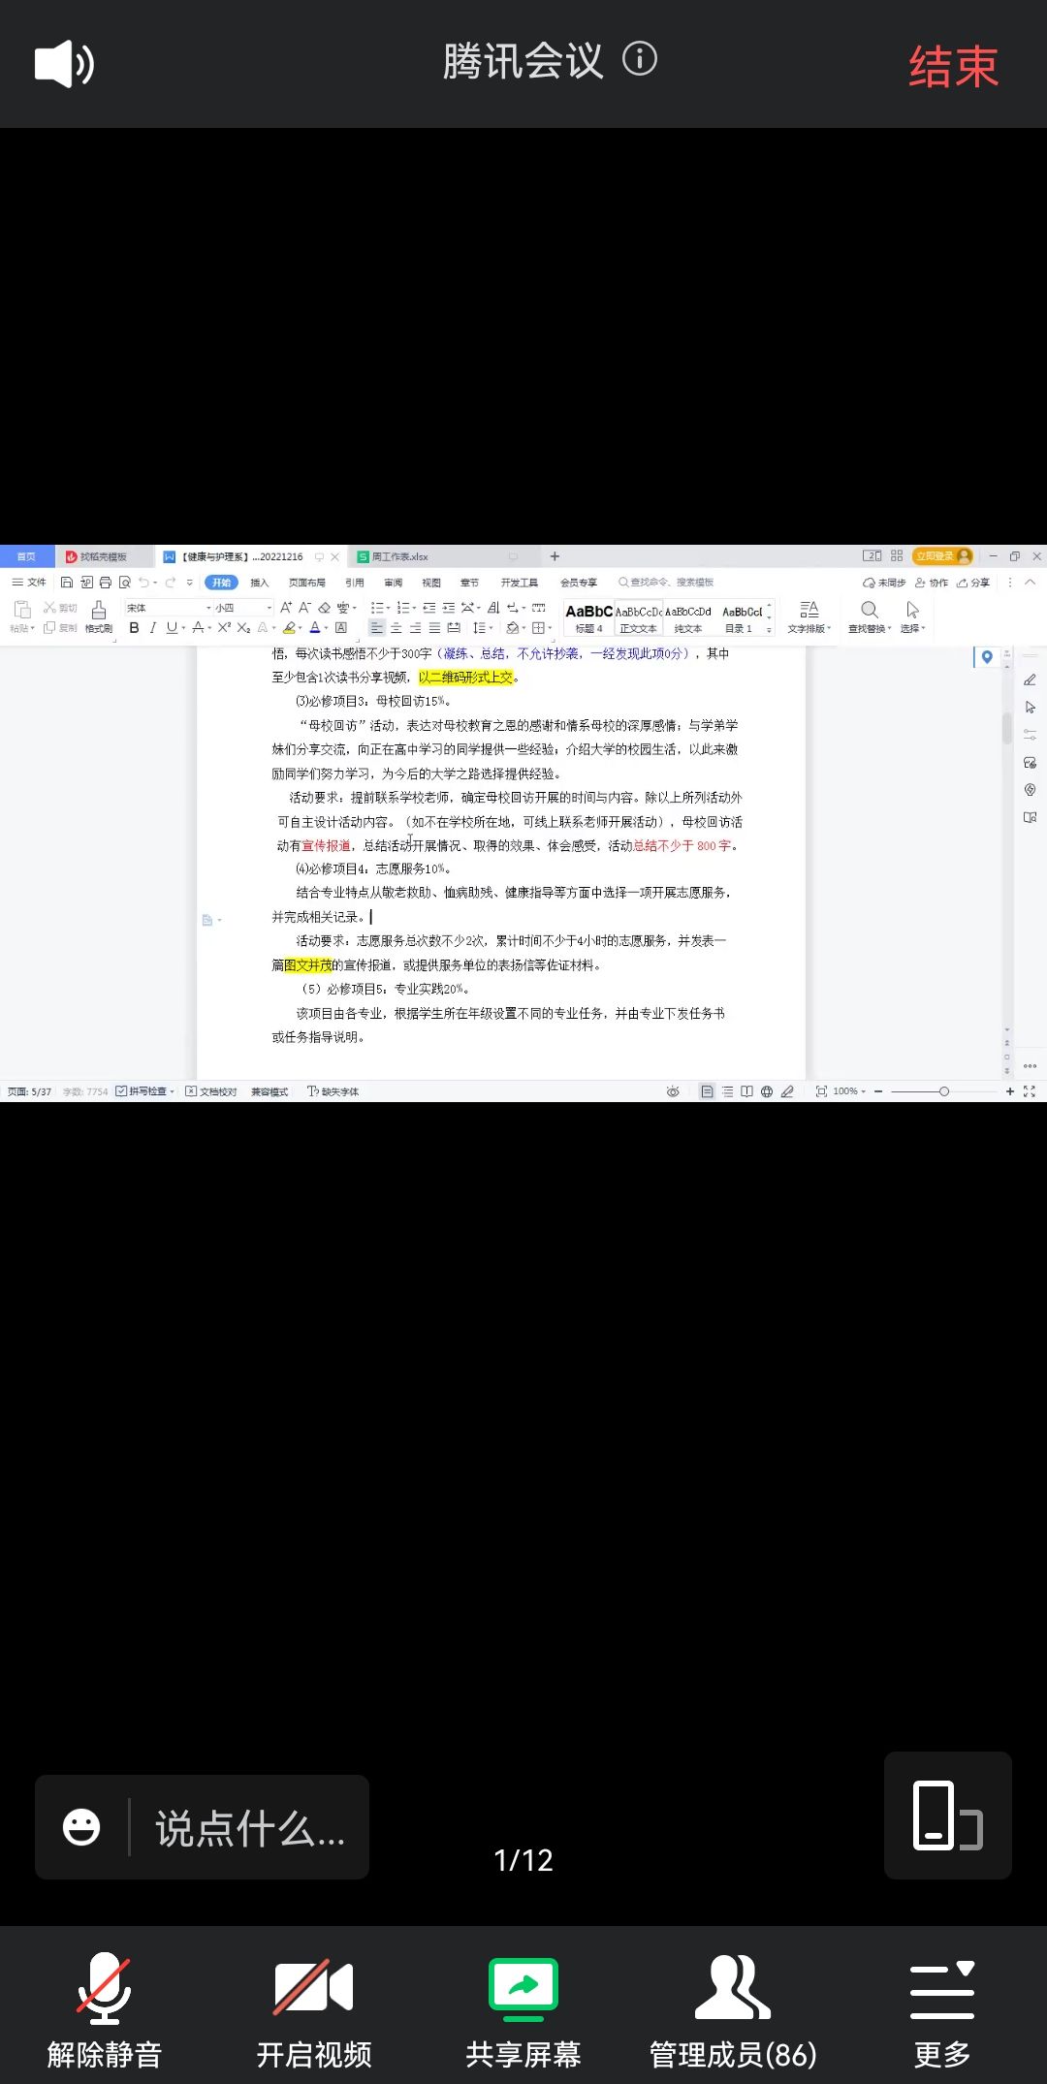Open the 页面布局 ribbon tab

(306, 583)
